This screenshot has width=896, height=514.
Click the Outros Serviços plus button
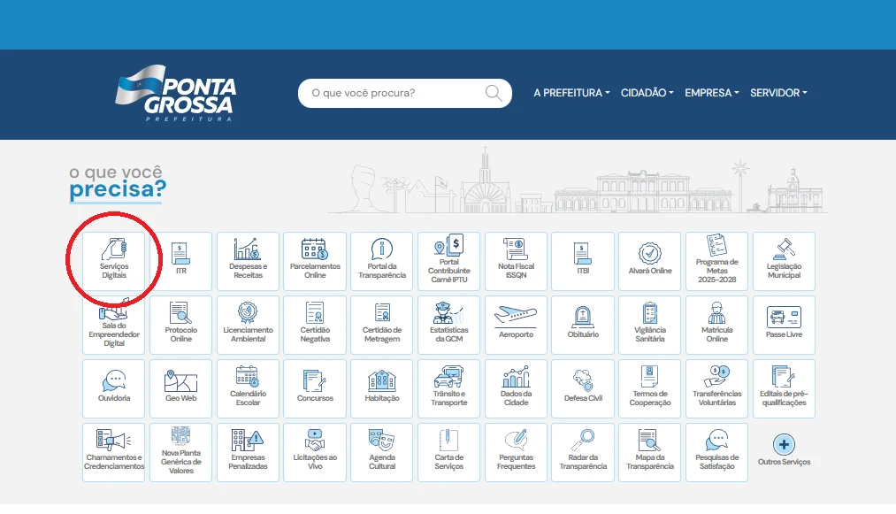coord(784,445)
